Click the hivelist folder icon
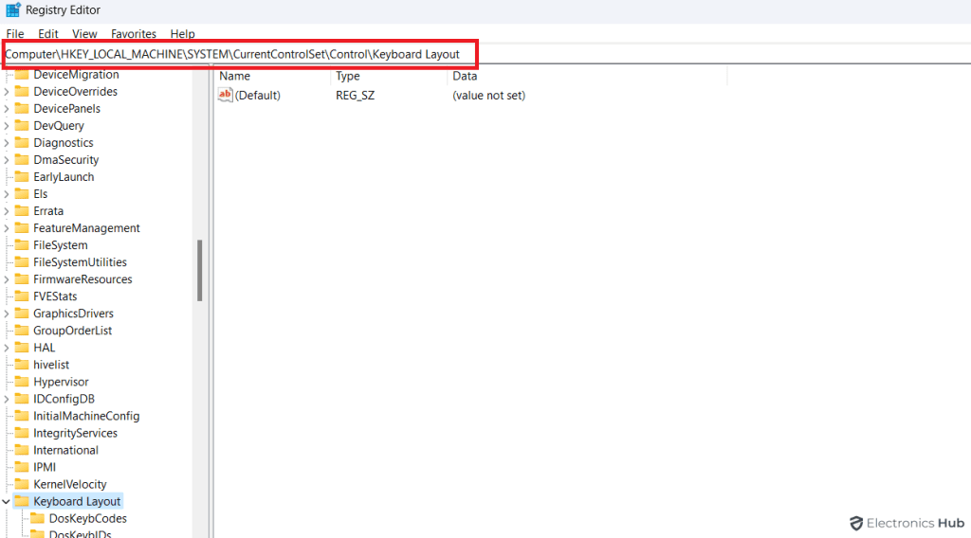The width and height of the screenshot is (971, 538). pyautogui.click(x=22, y=365)
